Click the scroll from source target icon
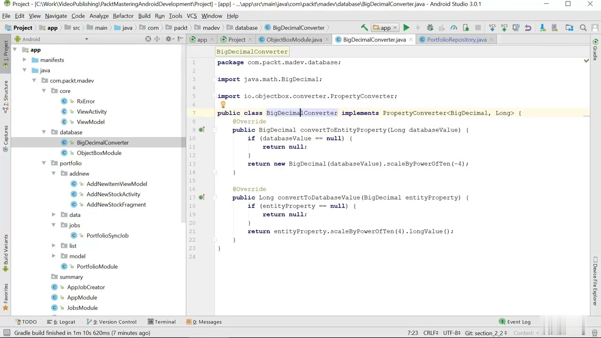This screenshot has height=338, width=601. (x=148, y=39)
